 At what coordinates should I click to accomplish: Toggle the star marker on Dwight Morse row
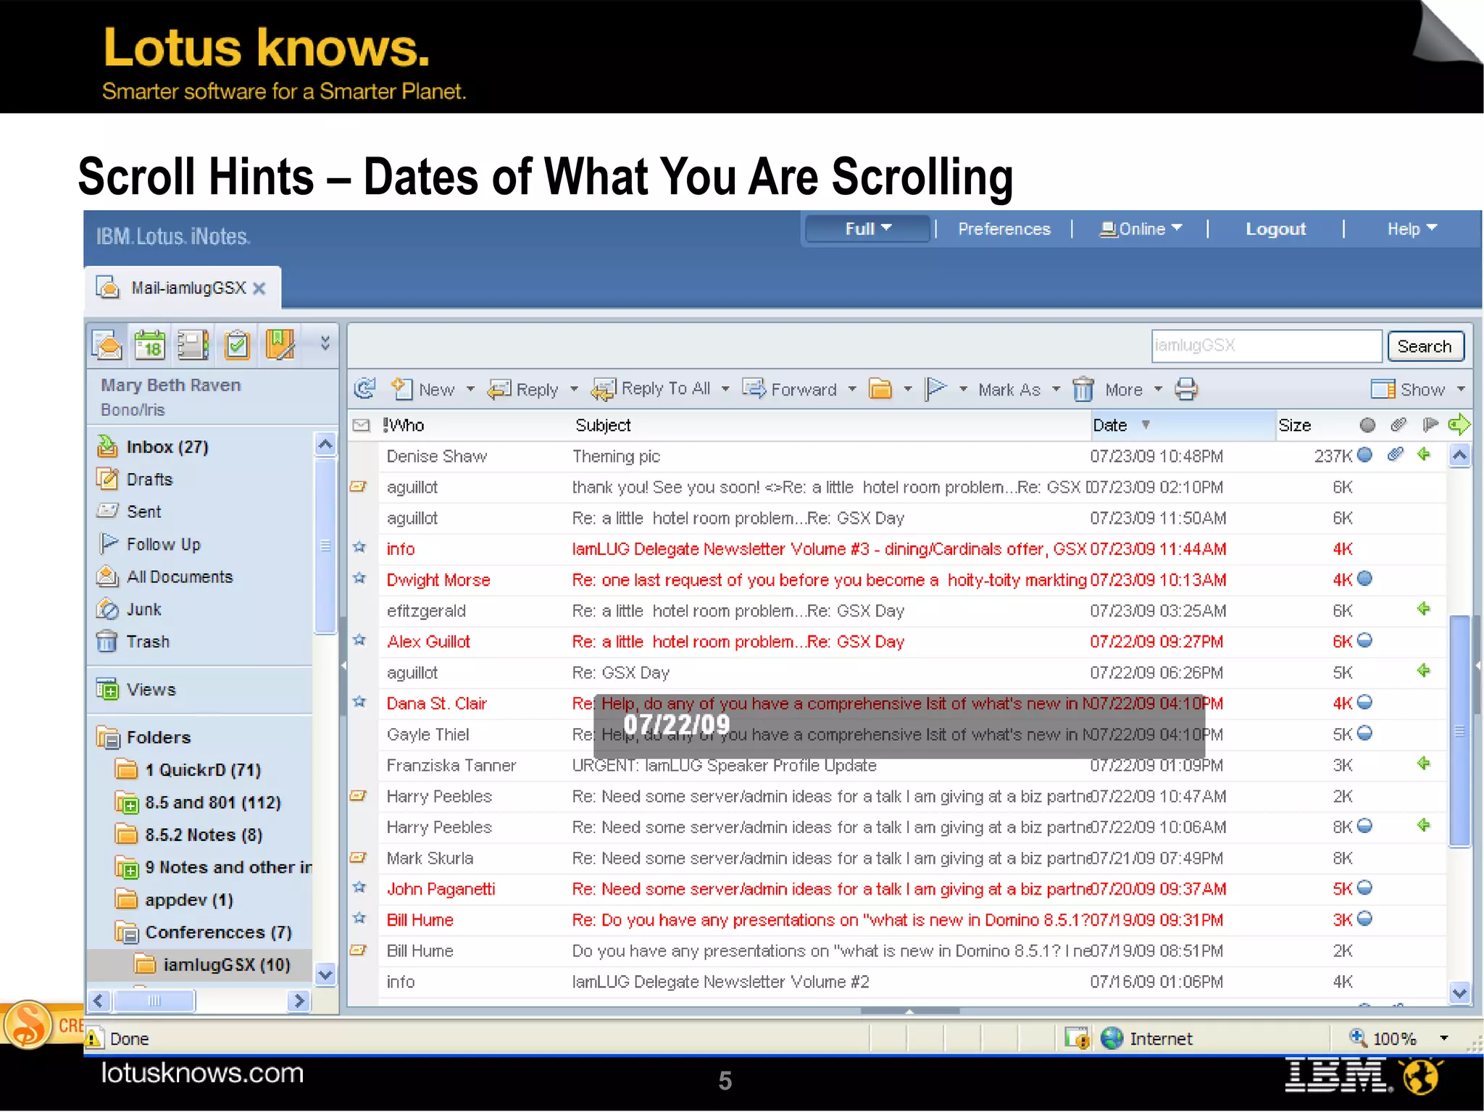[x=359, y=578]
